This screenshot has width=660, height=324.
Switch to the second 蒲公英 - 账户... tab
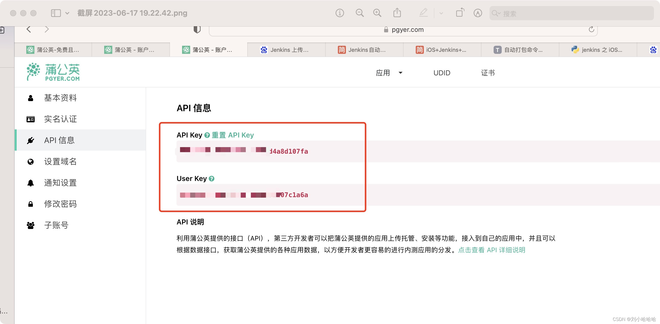[x=131, y=50]
